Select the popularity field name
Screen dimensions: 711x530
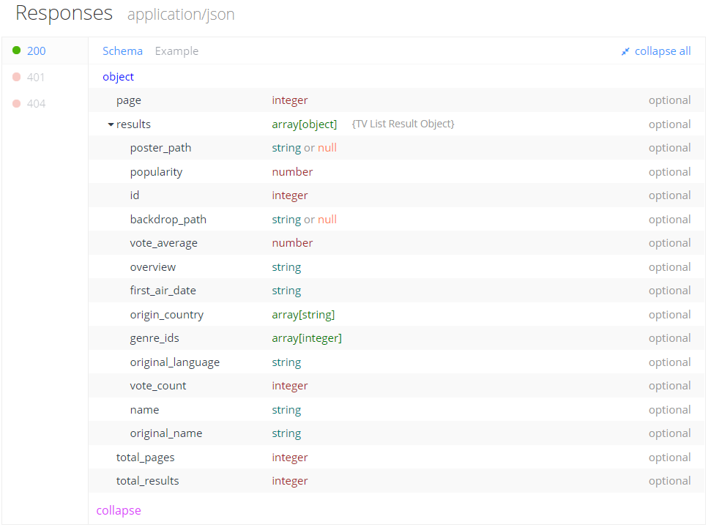156,172
